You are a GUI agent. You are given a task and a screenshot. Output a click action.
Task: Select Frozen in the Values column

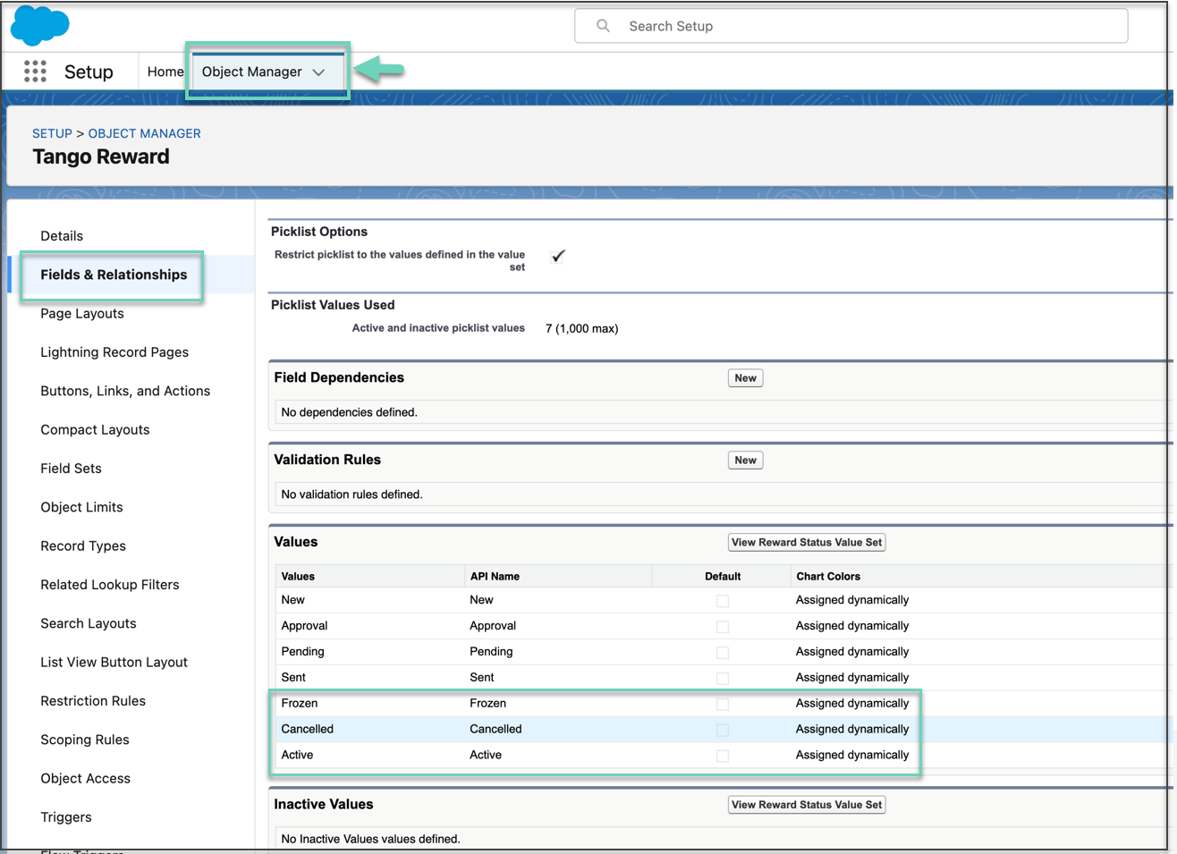click(299, 704)
